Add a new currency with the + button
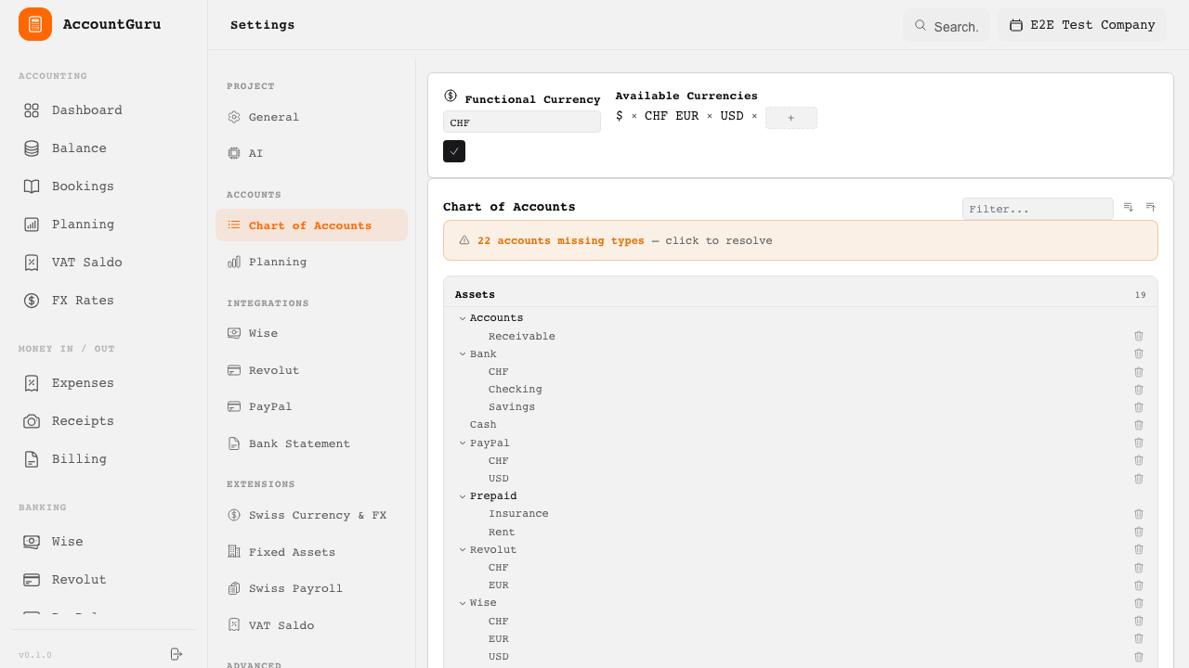The image size is (1189, 668). click(790, 117)
